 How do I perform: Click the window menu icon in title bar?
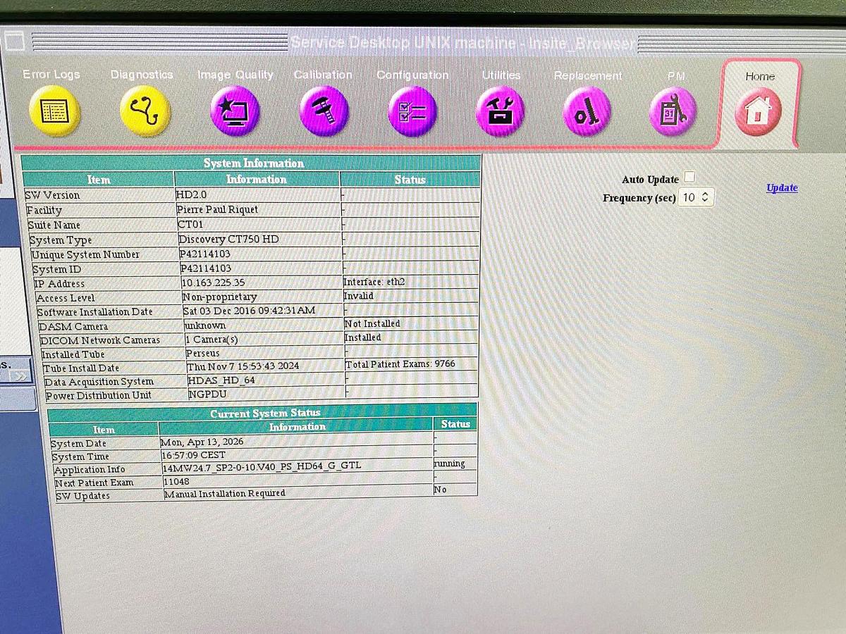(x=16, y=42)
